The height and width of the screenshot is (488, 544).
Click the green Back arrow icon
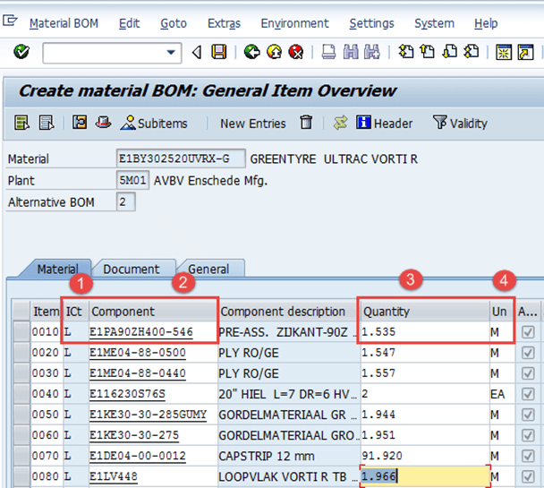click(x=251, y=53)
